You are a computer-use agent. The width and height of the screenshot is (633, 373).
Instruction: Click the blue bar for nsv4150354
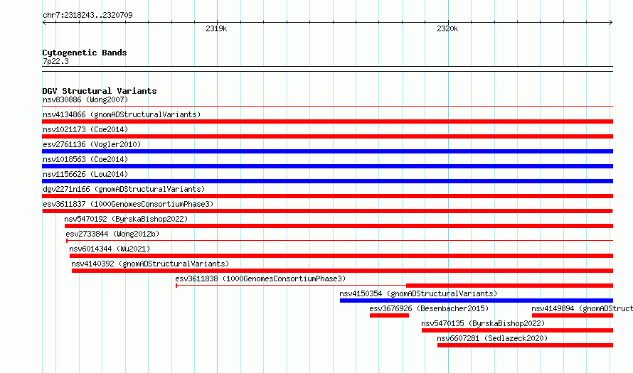pos(477,301)
